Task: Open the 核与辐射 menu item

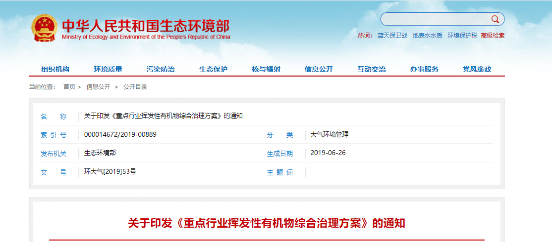Action: (266, 69)
